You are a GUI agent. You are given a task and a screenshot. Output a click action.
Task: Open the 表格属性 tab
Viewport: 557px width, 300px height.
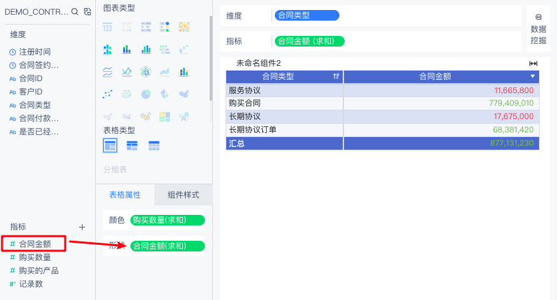pos(125,195)
